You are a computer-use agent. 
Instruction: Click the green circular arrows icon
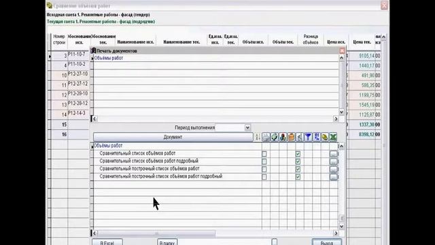tap(274, 137)
